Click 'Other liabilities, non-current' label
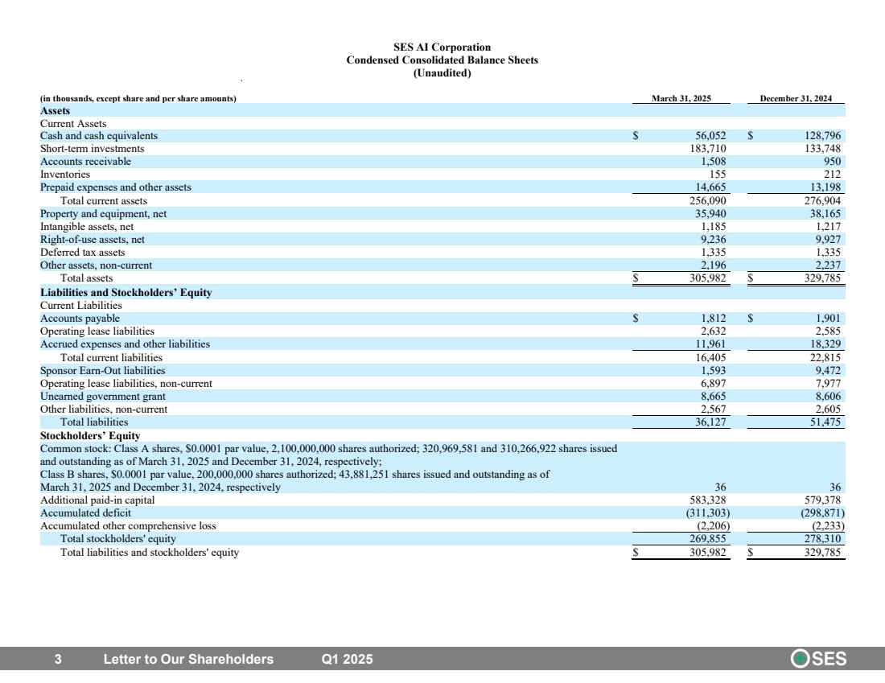885x683 pixels. click(104, 409)
